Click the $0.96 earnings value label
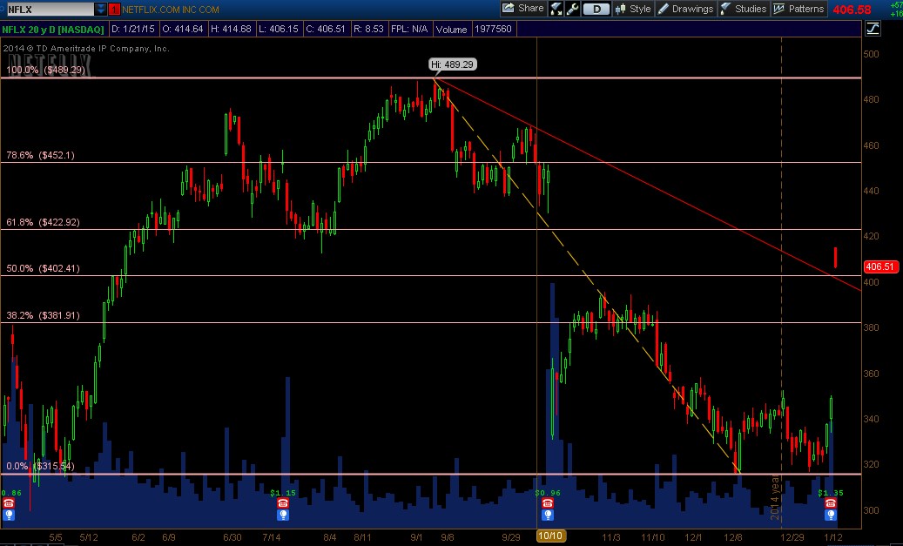The image size is (903, 546). [548, 493]
